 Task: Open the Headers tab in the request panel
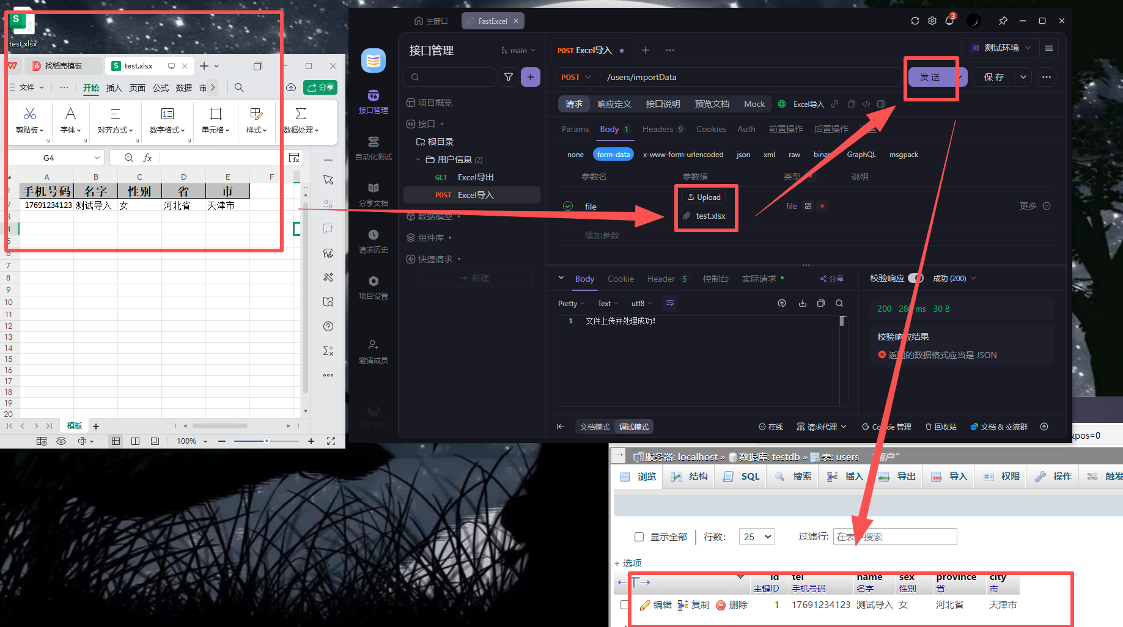pyautogui.click(x=663, y=129)
